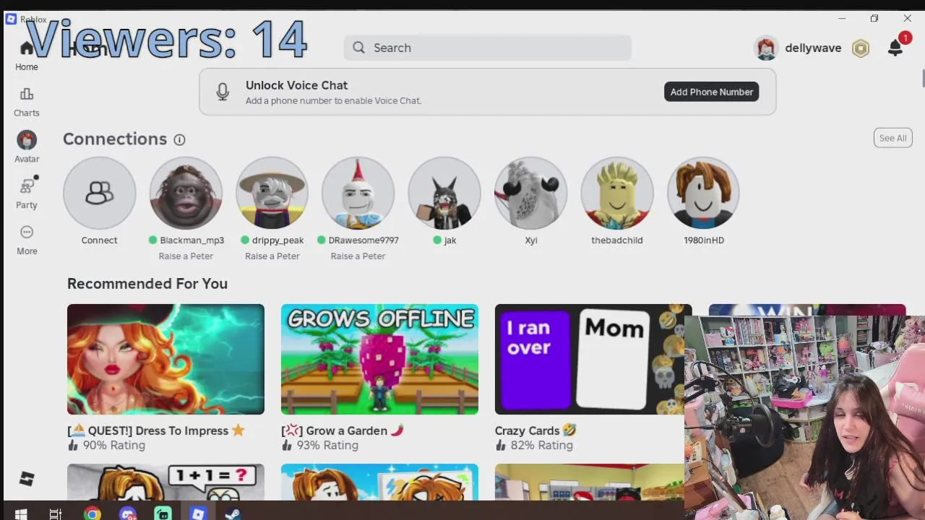925x520 pixels.
Task: Open the Party sidebar icon
Action: 27,186
